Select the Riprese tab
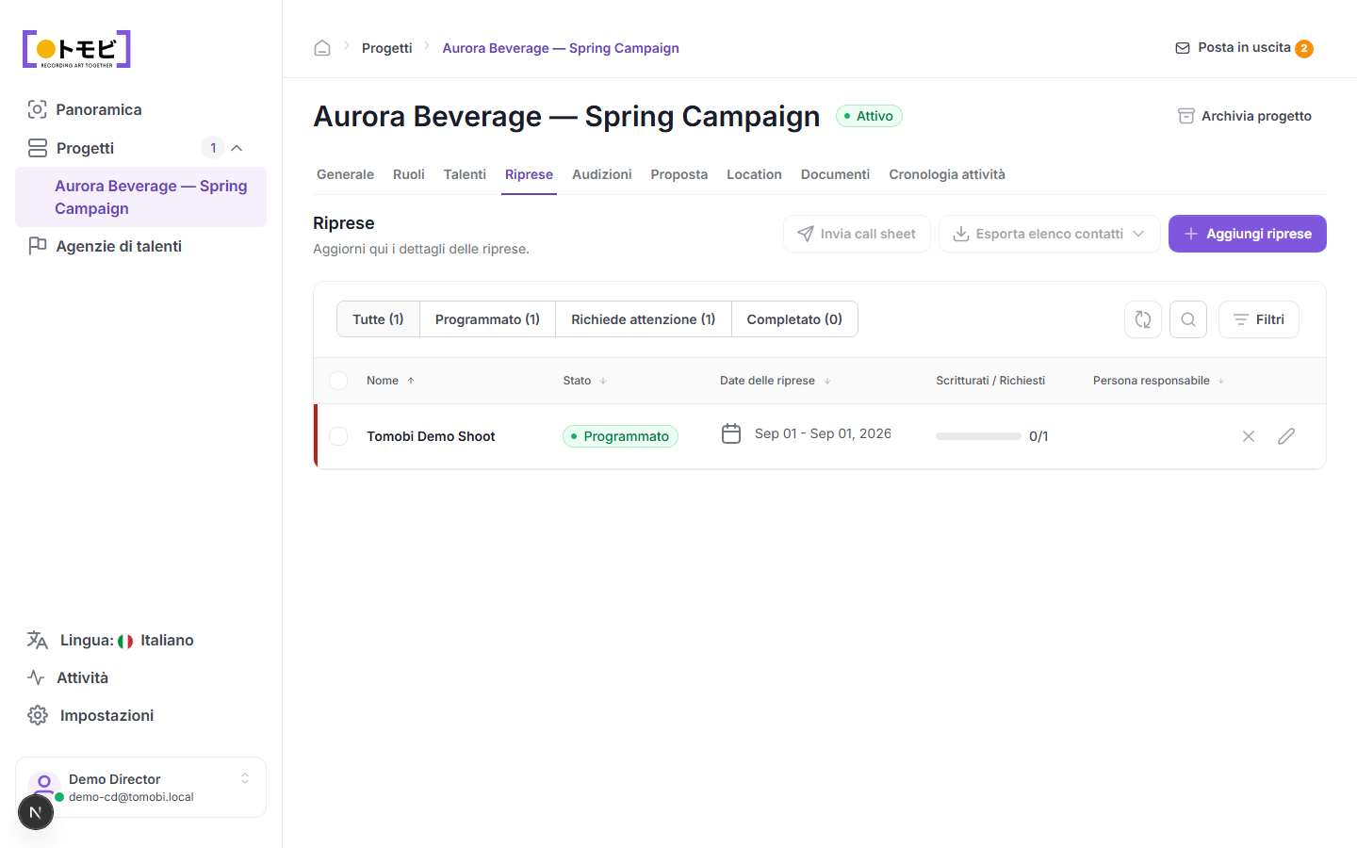 point(529,174)
